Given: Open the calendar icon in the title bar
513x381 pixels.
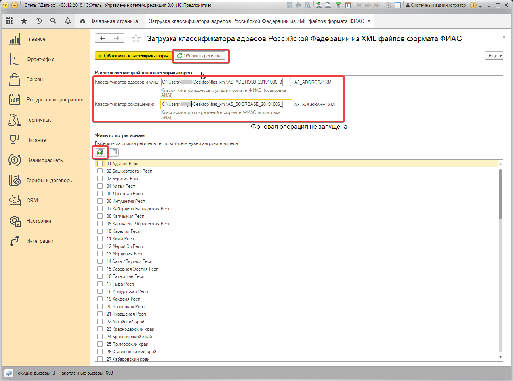Looking at the screenshot, I should click(x=348, y=5).
